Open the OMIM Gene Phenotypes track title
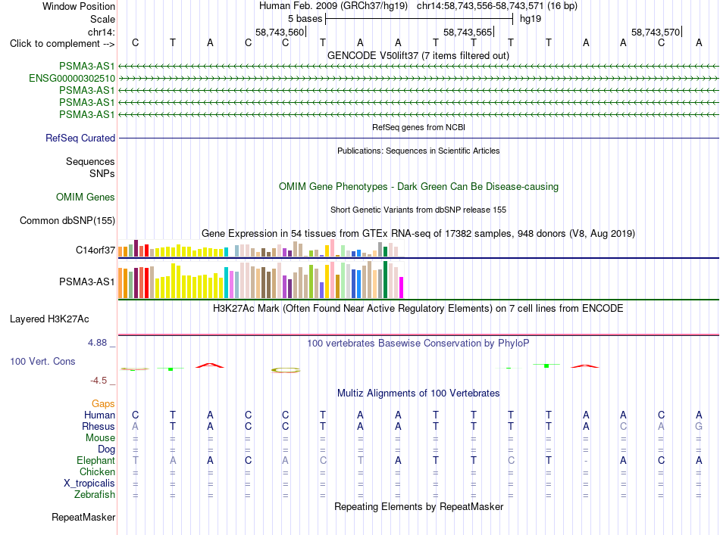Viewport: 720px width, 535px height. pyautogui.click(x=418, y=187)
